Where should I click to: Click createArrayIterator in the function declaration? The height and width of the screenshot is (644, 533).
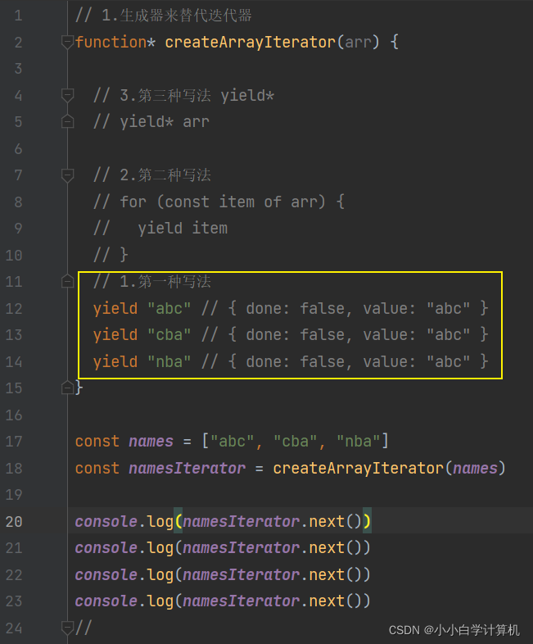click(x=251, y=42)
